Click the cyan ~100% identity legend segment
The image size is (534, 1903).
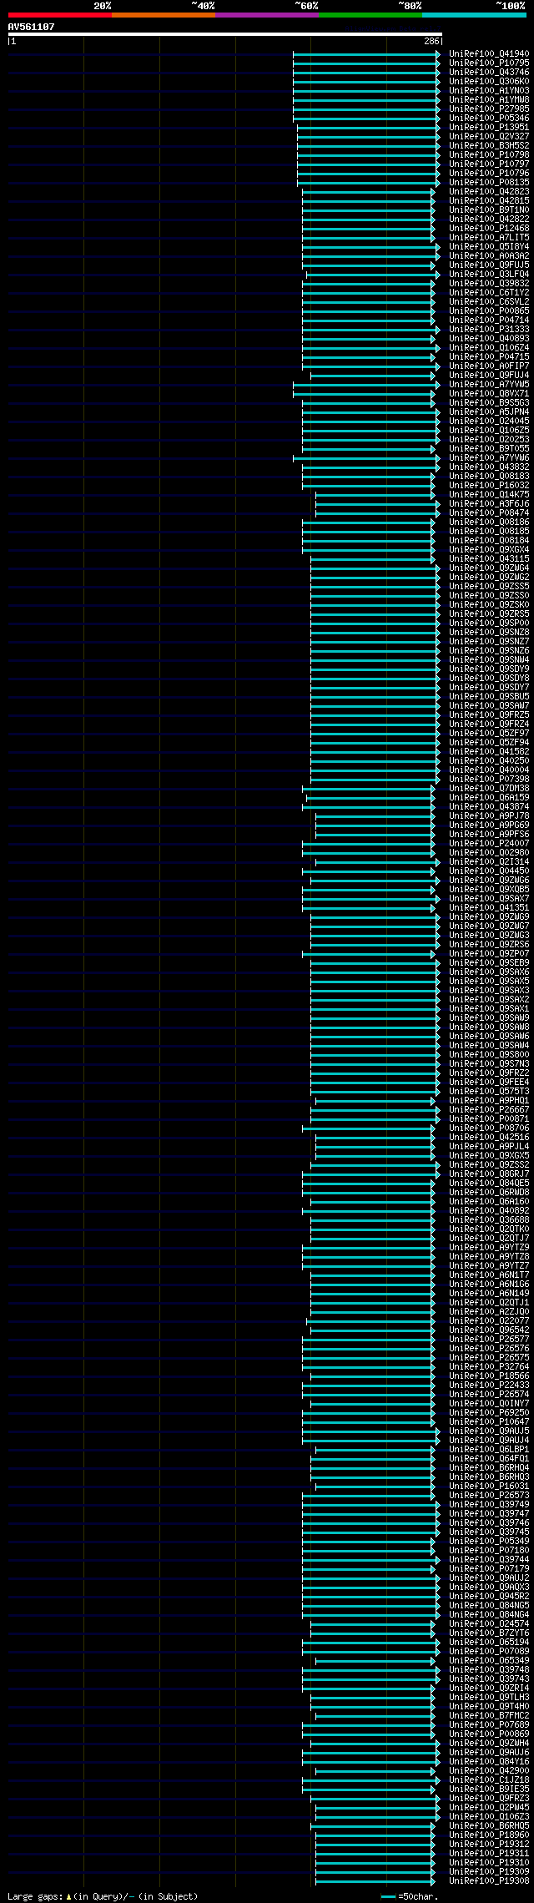coord(474,15)
